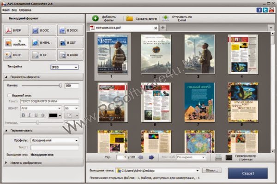Toggle bold watermark text
Image resolution: width=277 pixels, height=184 pixels.
point(23,115)
